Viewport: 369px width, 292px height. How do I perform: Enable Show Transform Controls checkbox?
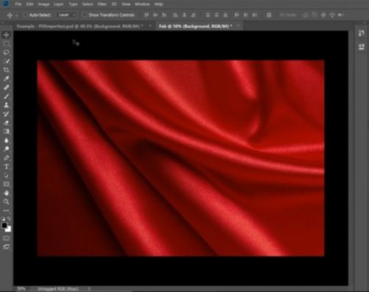tap(85, 15)
